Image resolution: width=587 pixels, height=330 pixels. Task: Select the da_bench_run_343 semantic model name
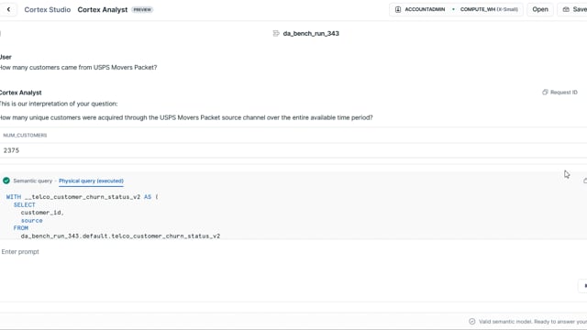[x=311, y=33]
